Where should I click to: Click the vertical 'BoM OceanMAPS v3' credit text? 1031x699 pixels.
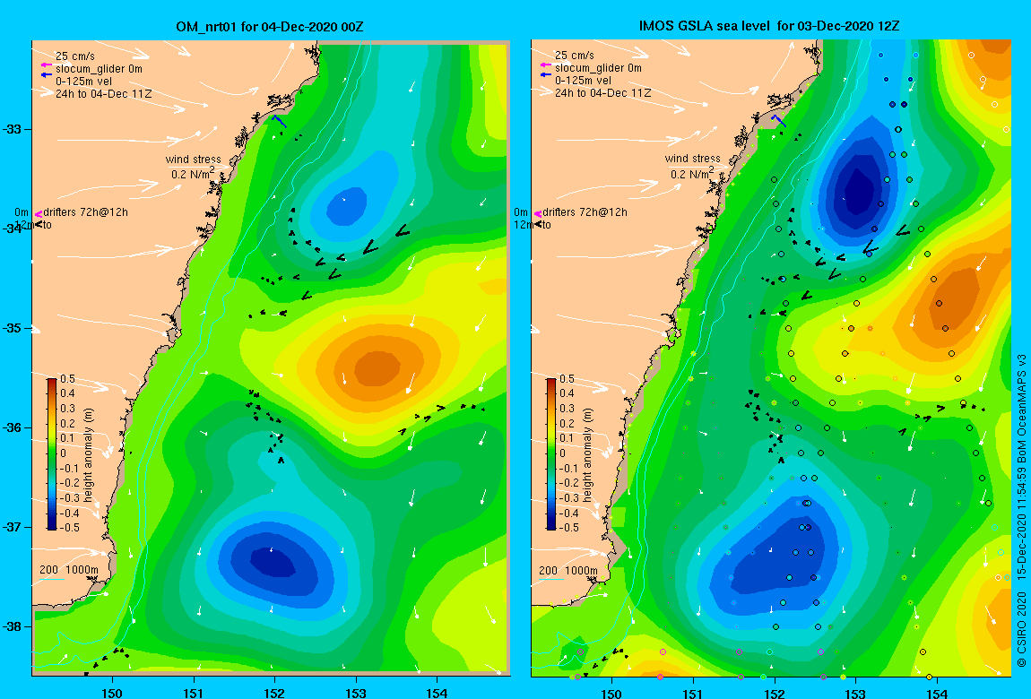coord(1022,408)
